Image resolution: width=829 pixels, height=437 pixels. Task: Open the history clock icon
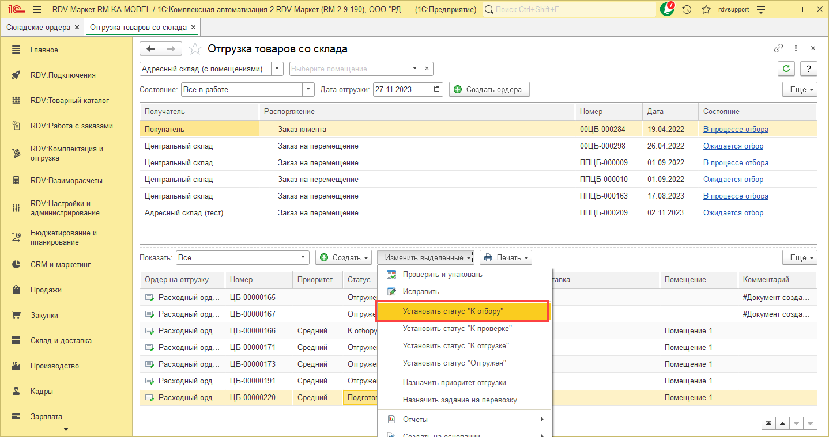[x=687, y=10]
